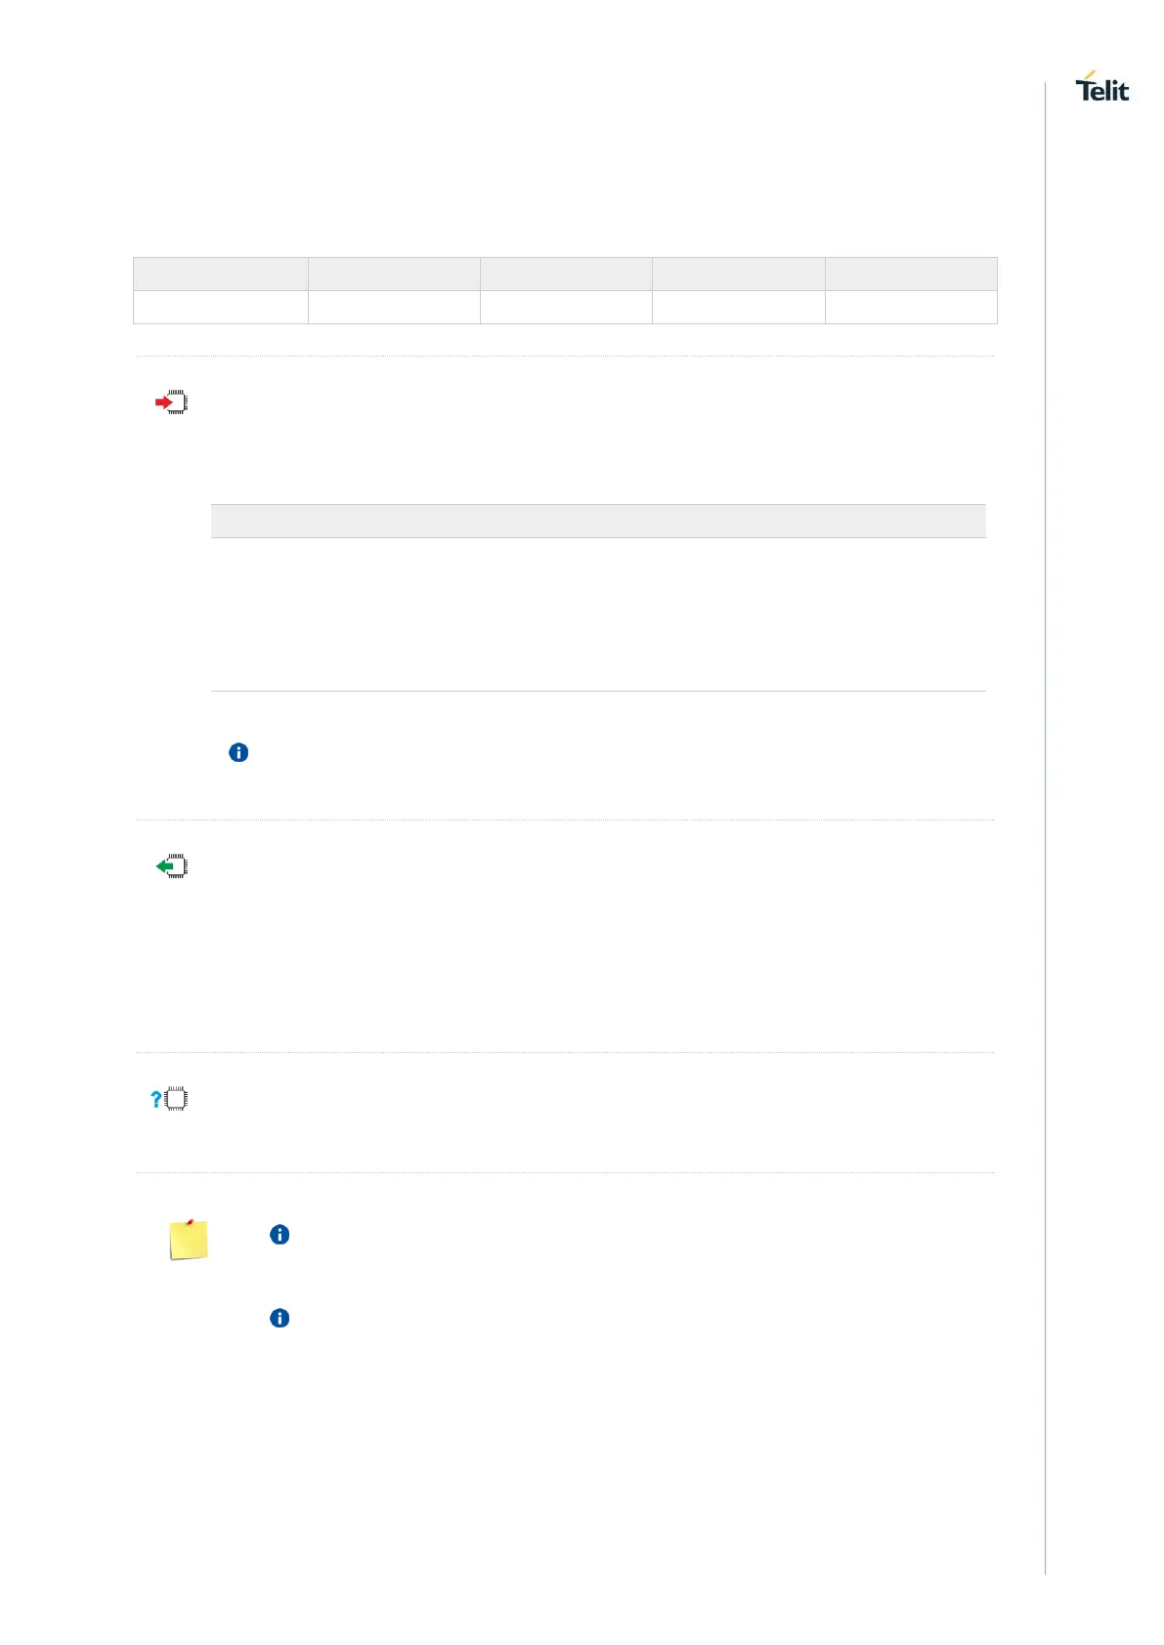The image size is (1164, 1645).
Task: Click the info icon below the parameter table
Action: click(238, 752)
